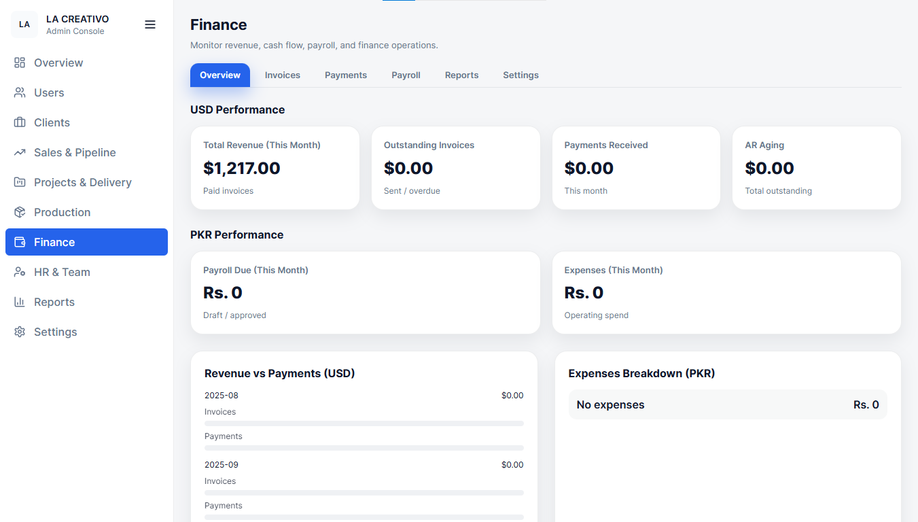Select the Reports tab in Finance
The image size is (918, 522).
click(x=461, y=75)
